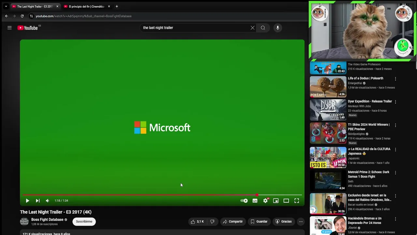417x235 pixels.
Task: Open options for Dyer Expedition video
Action: tap(395, 102)
